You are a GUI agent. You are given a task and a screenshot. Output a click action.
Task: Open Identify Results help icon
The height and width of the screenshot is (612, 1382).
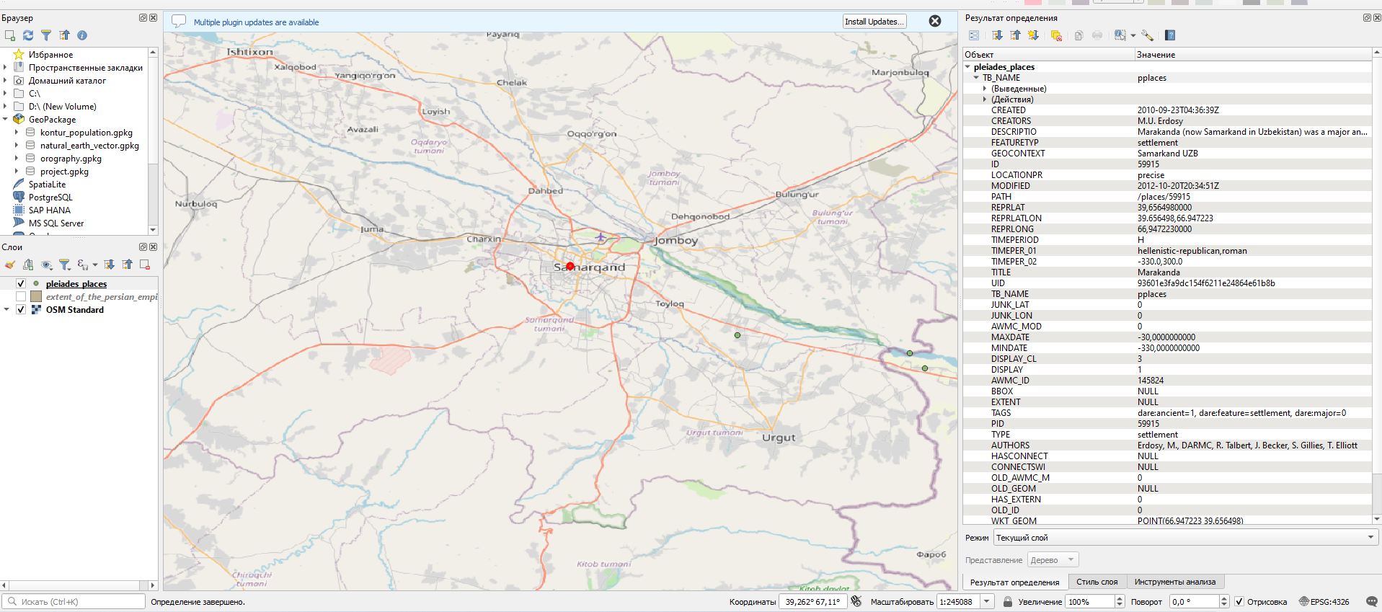click(x=1170, y=35)
